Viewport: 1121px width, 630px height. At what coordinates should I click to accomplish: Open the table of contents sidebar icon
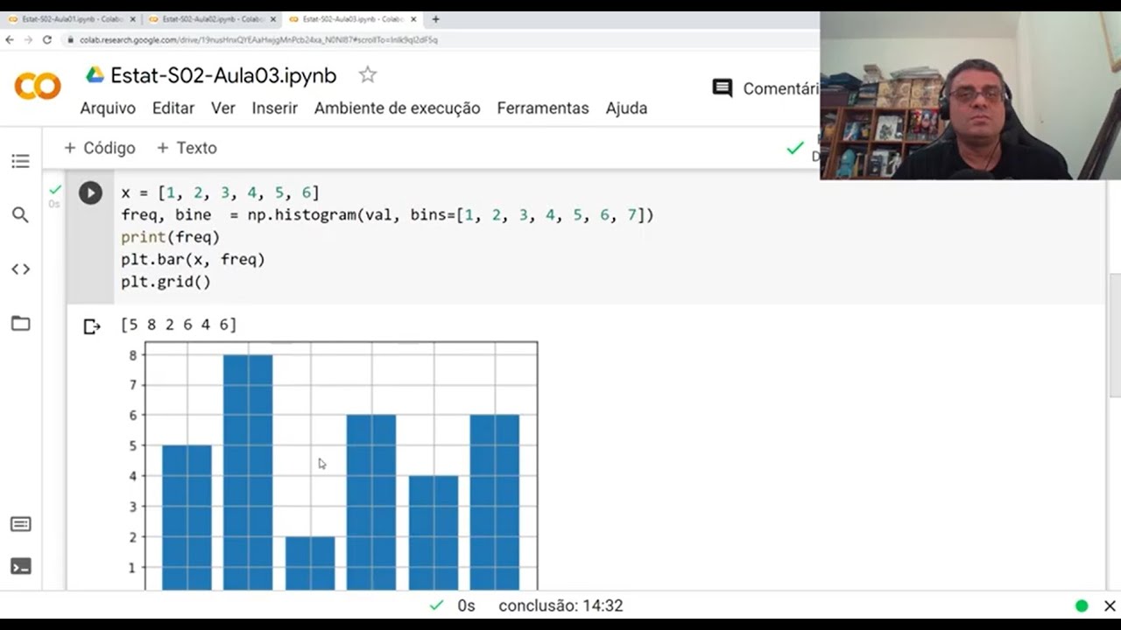(x=20, y=161)
